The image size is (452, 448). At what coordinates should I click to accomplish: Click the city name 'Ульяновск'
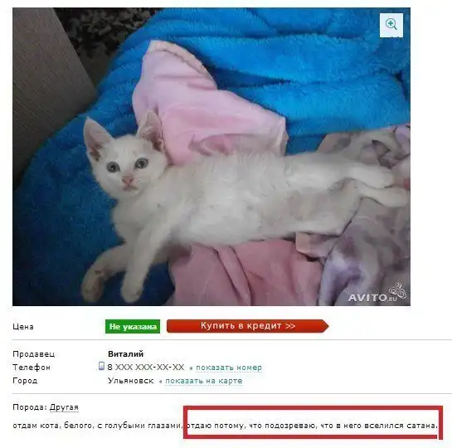point(130,381)
